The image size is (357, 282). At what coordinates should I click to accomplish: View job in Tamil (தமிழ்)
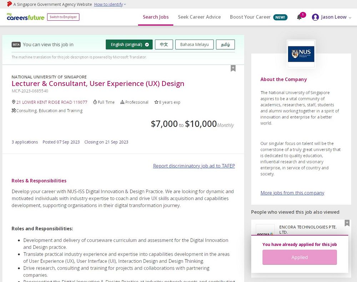coord(225,45)
